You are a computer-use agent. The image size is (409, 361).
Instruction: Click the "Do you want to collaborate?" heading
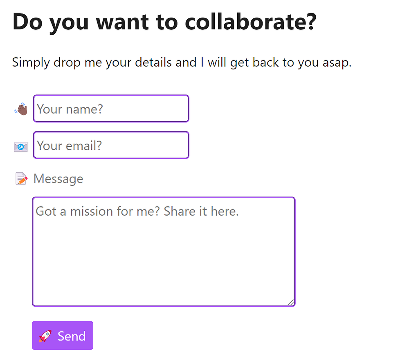click(164, 21)
